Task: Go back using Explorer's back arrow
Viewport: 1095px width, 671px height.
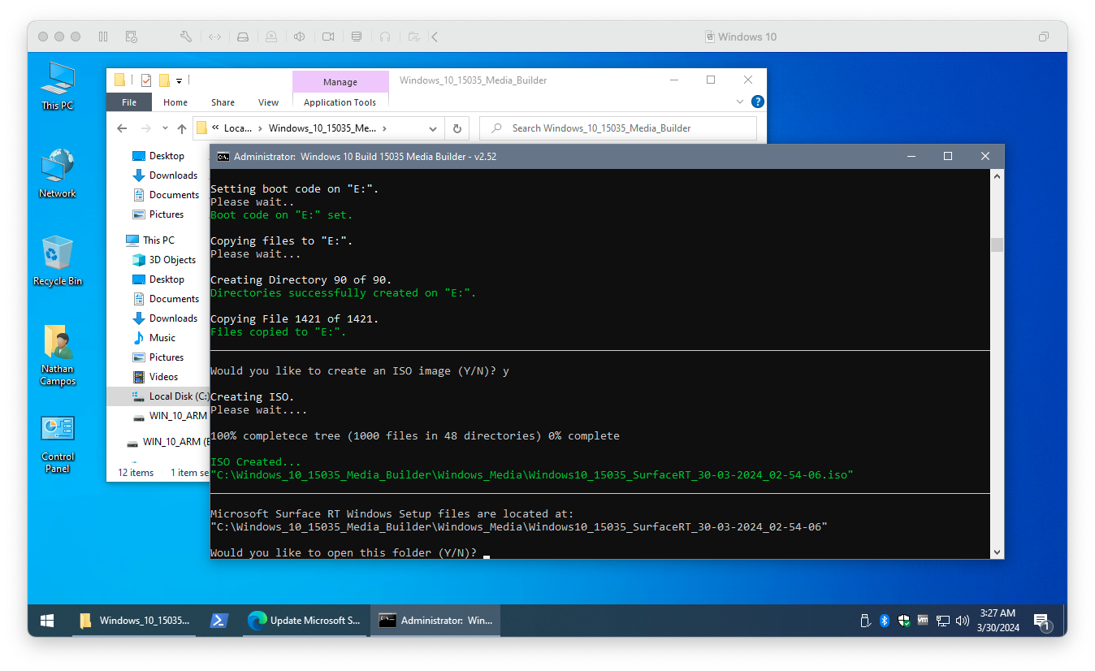Action: click(122, 128)
